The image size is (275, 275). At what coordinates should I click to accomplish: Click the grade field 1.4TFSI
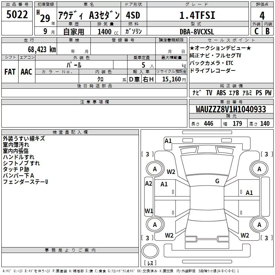click(x=198, y=15)
